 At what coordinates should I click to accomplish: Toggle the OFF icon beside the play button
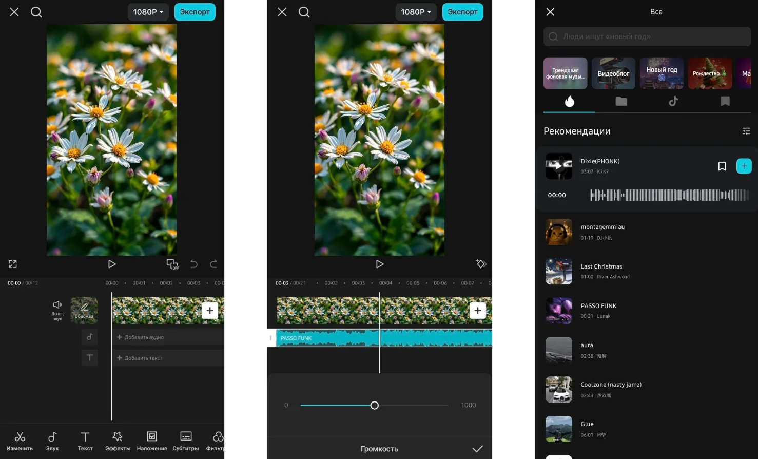(x=172, y=264)
